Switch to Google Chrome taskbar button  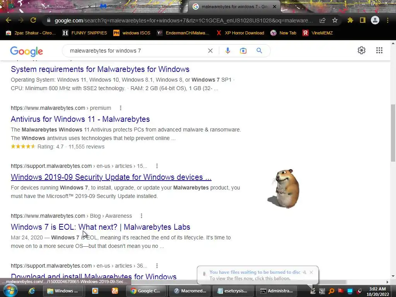click(x=147, y=291)
